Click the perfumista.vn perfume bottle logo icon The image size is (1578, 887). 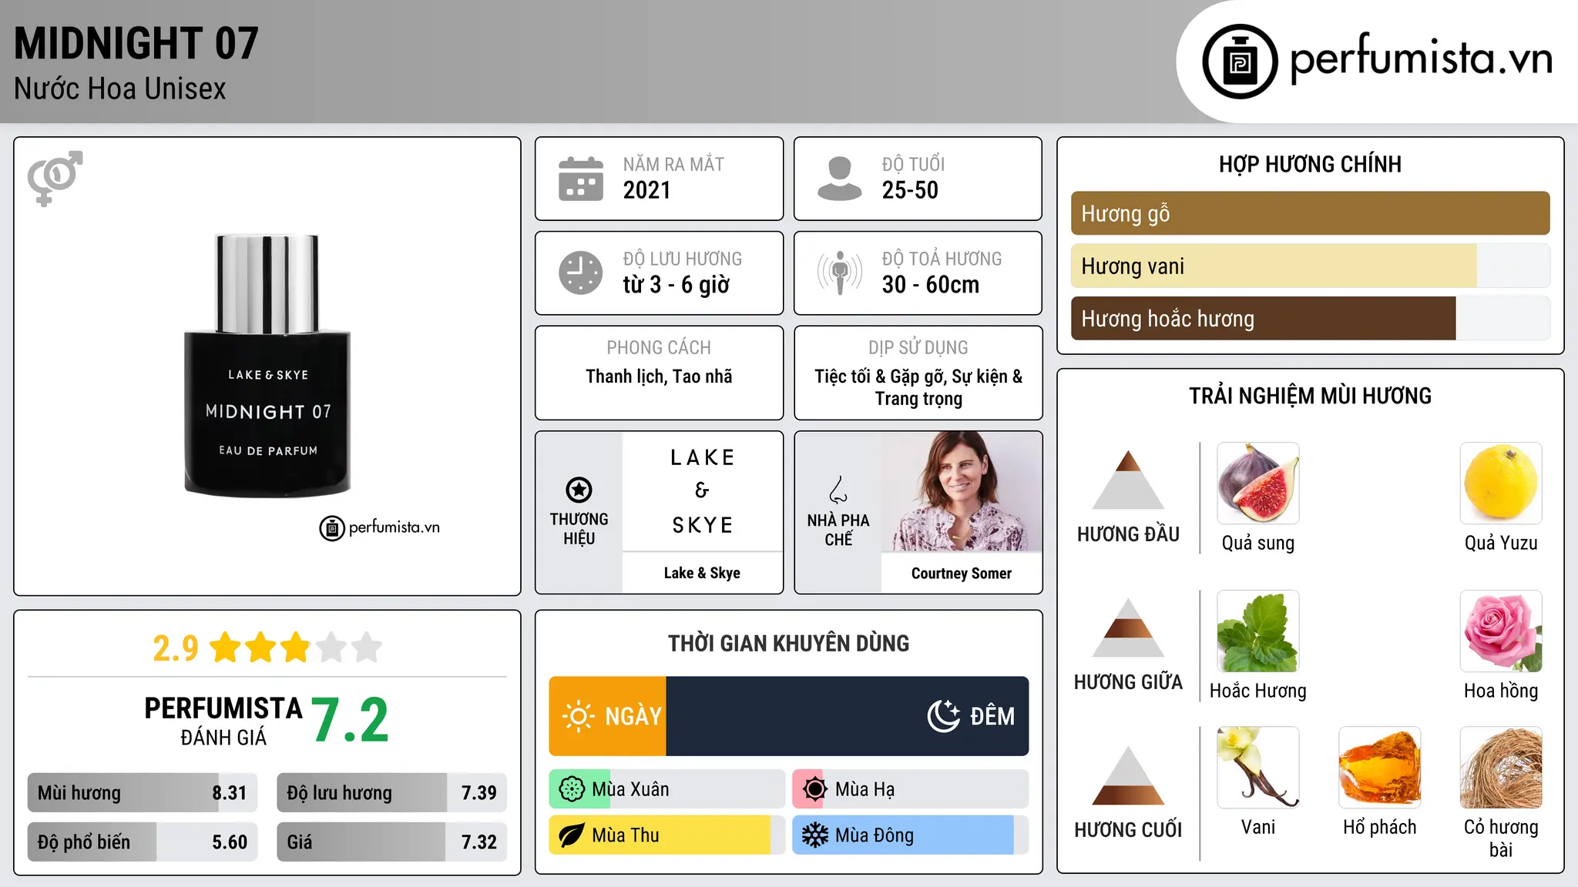[x=1240, y=62]
